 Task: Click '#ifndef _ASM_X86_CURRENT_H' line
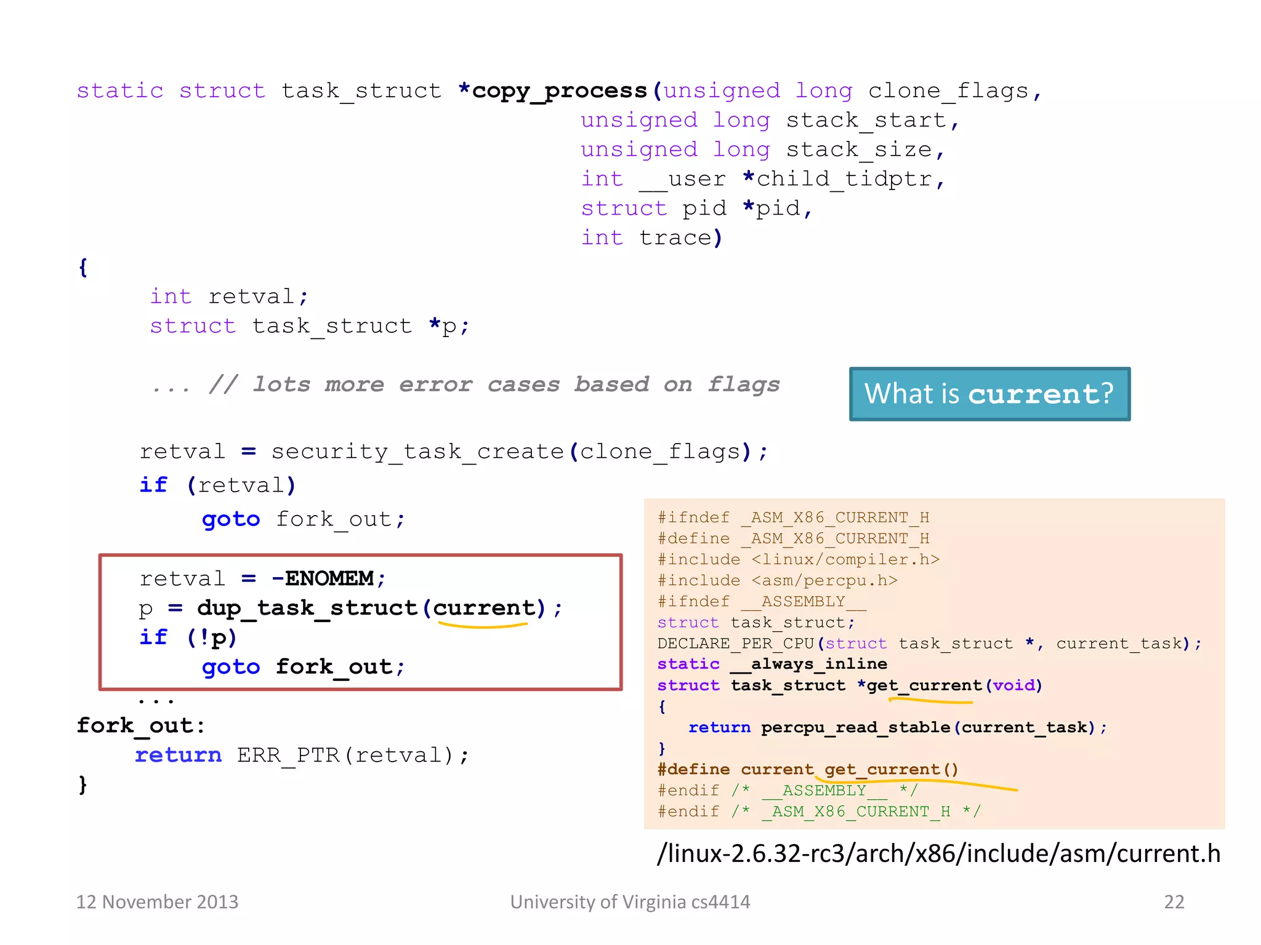pos(794,518)
